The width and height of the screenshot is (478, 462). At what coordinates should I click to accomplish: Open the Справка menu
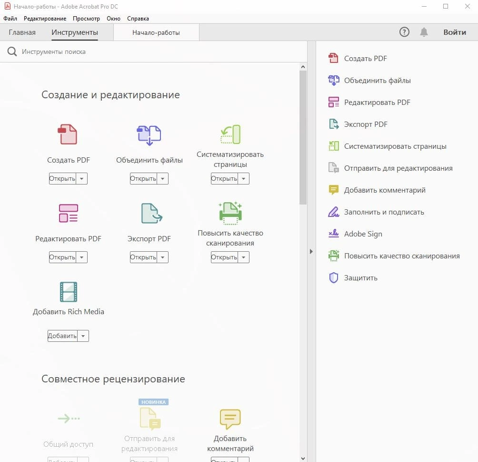click(138, 18)
